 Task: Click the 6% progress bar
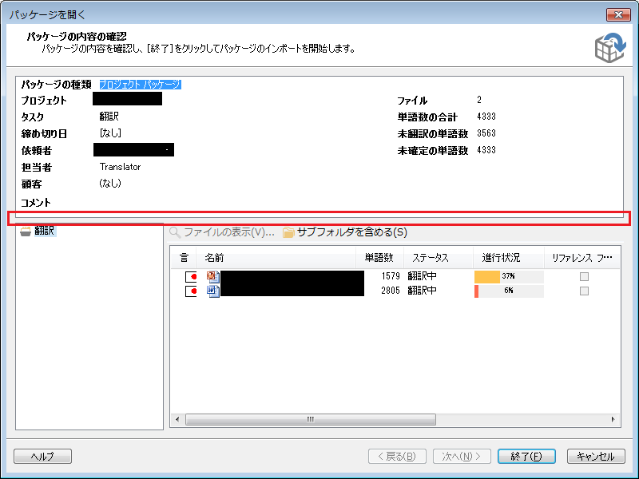point(509,291)
